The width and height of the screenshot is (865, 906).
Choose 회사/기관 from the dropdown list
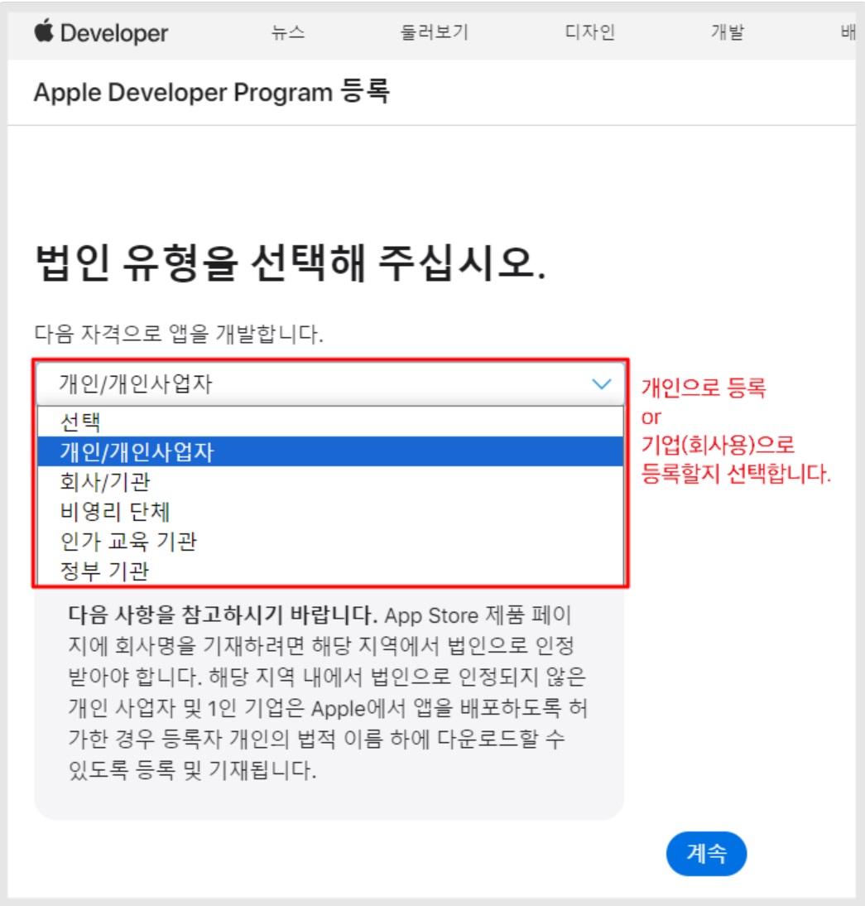330,481
